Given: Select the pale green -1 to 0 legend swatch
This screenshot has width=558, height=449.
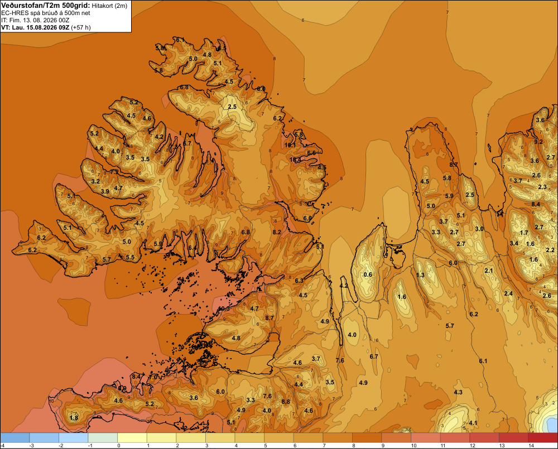Looking at the screenshot, I should point(103,438).
